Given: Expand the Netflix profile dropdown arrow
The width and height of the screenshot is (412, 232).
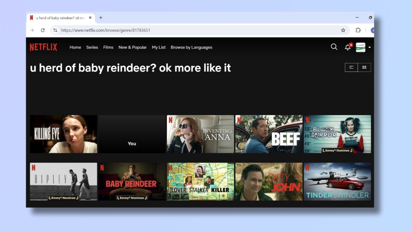Looking at the screenshot, I should point(370,47).
